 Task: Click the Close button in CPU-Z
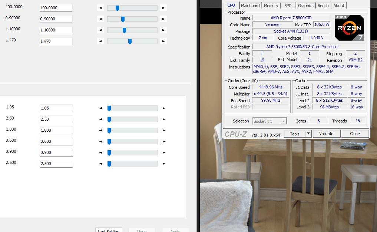[355, 134]
